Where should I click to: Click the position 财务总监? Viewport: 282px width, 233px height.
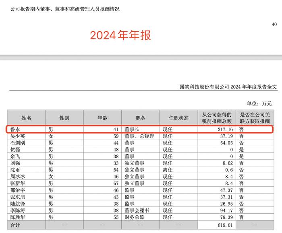[x=134, y=217]
